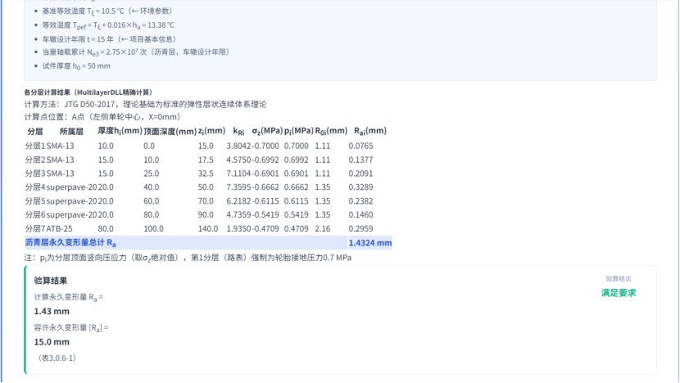Click the Rai value 0.2382
The width and height of the screenshot is (680, 383).
coord(360,201)
